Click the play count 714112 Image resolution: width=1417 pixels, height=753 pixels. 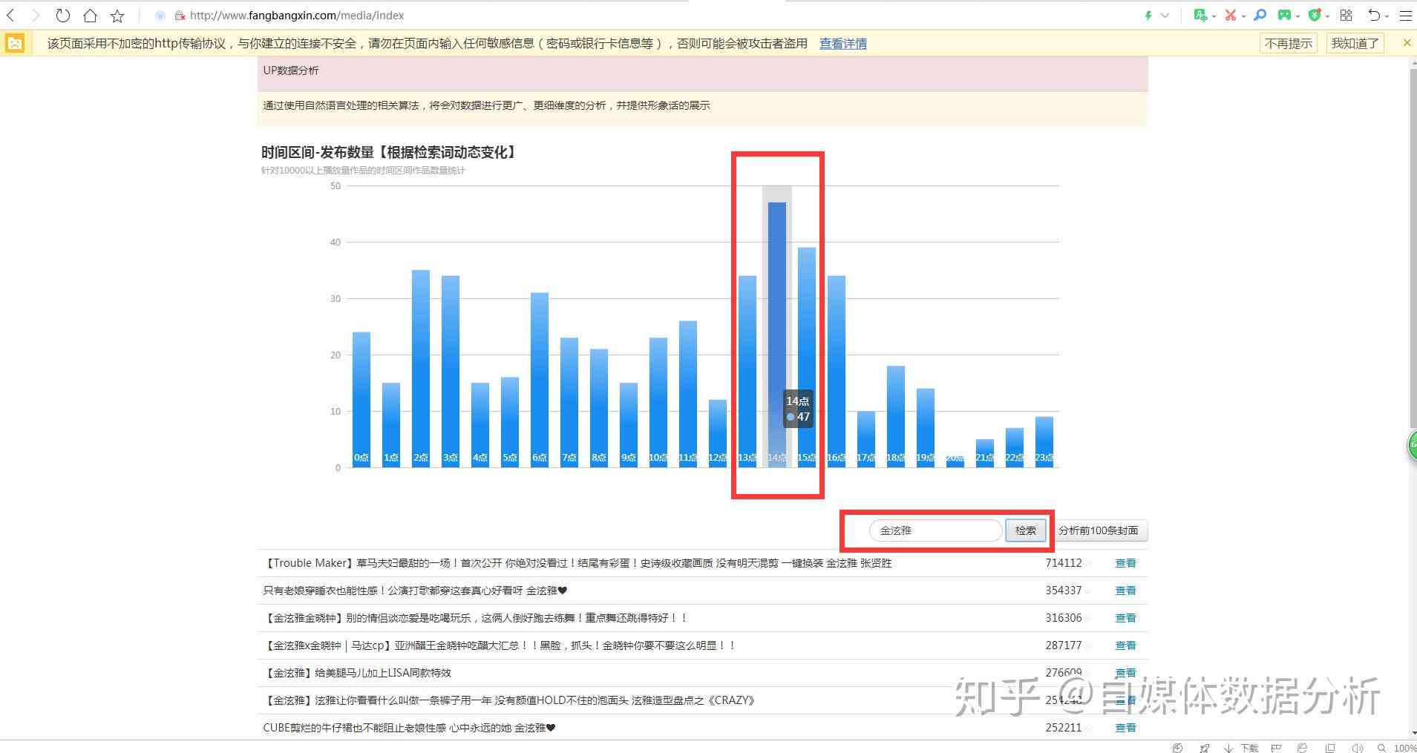pyautogui.click(x=1064, y=563)
